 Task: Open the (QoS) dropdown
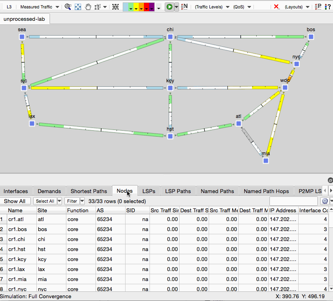click(x=242, y=7)
